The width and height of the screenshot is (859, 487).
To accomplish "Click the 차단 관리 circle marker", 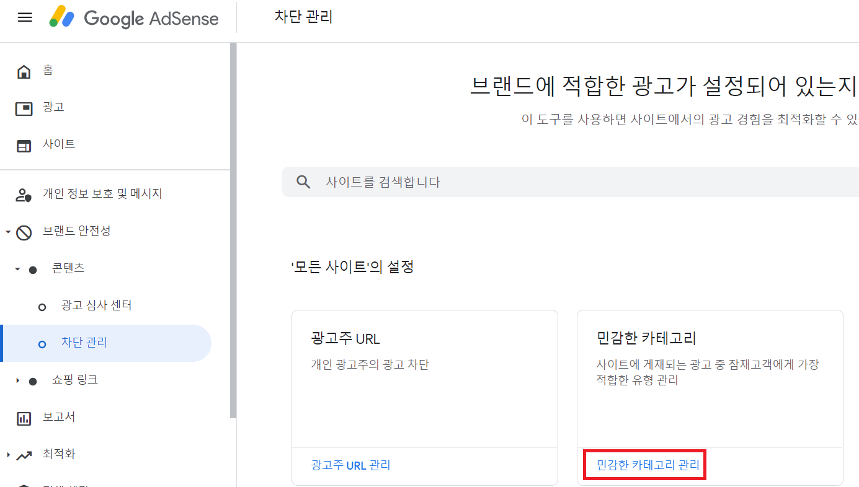I will coord(42,344).
